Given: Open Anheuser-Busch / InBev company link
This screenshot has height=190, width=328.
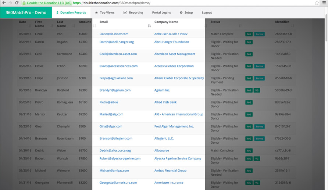Looking at the screenshot, I should (x=171, y=34).
